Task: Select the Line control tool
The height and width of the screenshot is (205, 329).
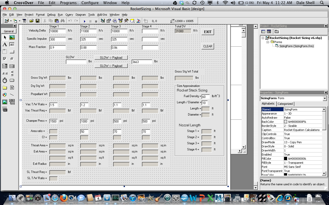Action: [12, 95]
